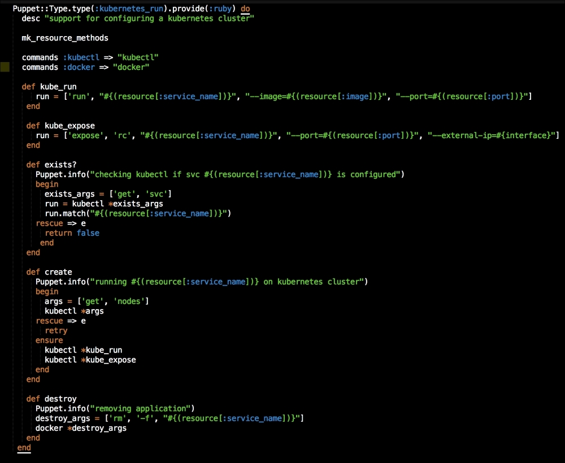Click the 'ensure' keyword in create method

(49, 340)
